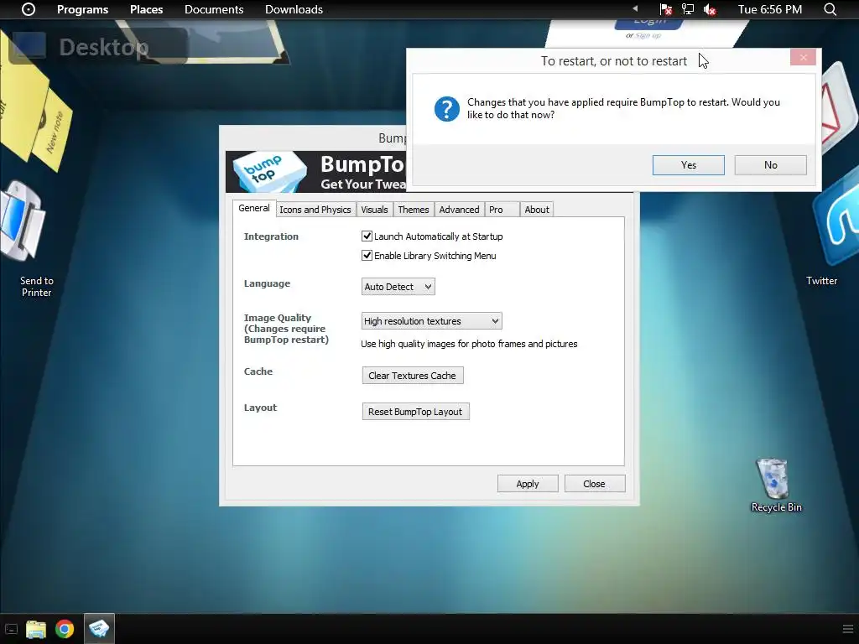Click the show desktop icon in taskbar
Viewport: 859px width, 644px height.
pyautogui.click(x=11, y=629)
